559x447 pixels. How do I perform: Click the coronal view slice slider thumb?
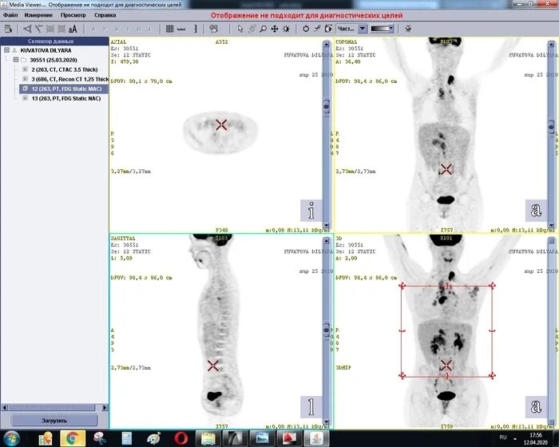pos(551,126)
